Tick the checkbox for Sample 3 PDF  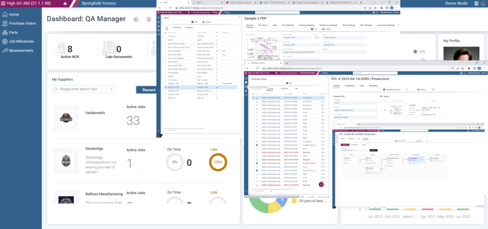(x=166, y=94)
